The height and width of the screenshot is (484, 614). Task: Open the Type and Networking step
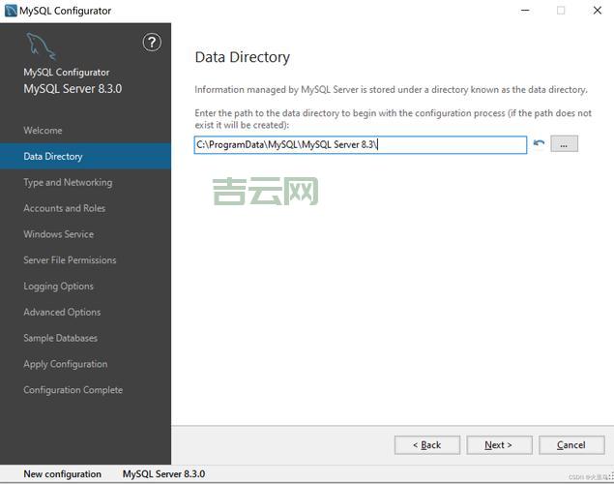click(x=68, y=183)
